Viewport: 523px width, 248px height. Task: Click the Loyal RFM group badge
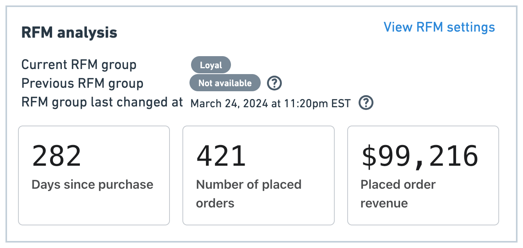(x=211, y=65)
